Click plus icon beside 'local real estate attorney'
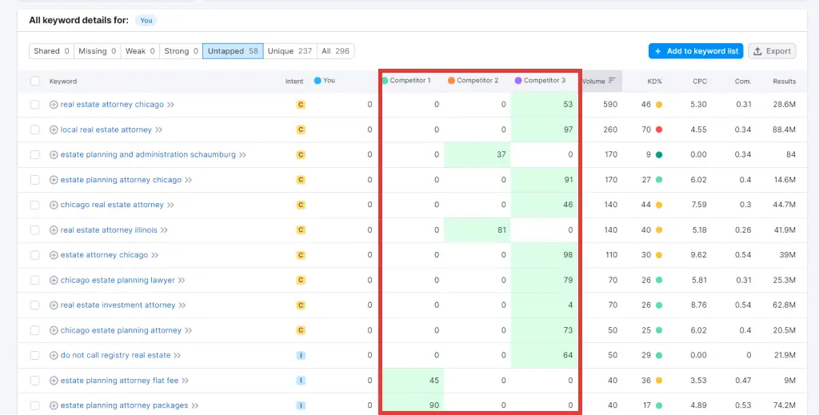This screenshot has height=415, width=819. [54, 130]
